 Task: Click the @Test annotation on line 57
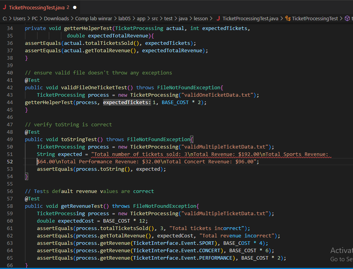32,199
